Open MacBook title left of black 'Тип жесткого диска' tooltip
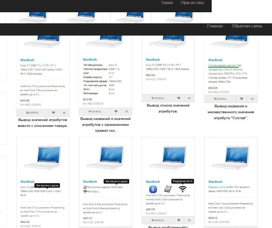 click(x=90, y=181)
